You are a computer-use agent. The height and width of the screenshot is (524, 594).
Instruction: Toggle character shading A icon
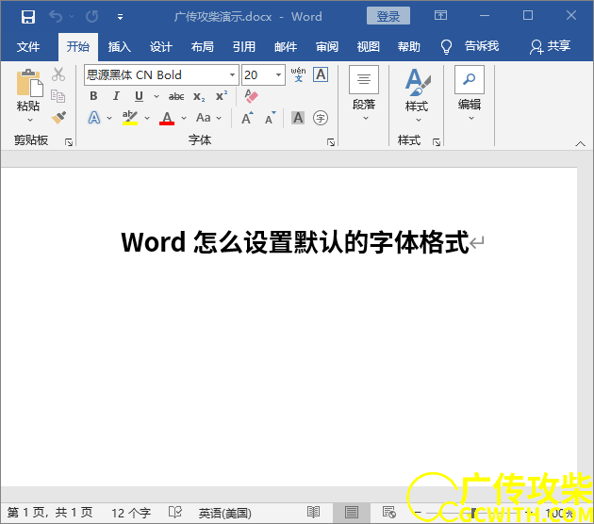298,118
